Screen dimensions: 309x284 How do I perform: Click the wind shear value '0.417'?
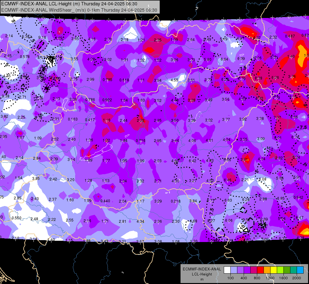(x=90, y=120)
